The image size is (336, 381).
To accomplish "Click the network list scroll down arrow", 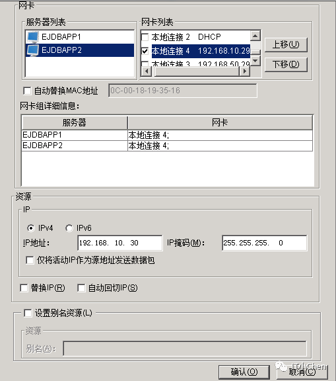I will click(255, 60).
